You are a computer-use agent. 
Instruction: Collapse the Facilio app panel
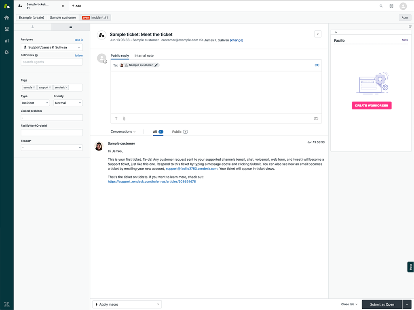[336, 32]
